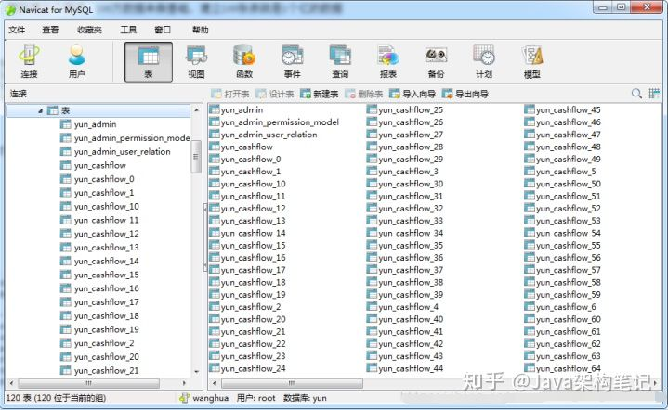This screenshot has height=410, width=668.
Task: Select yun_cashflow_15 in the left tree
Action: coord(107,275)
